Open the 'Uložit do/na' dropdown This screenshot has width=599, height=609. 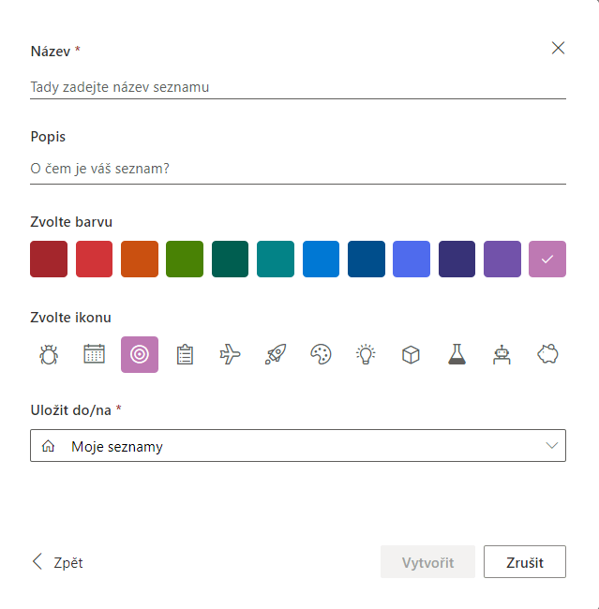tap(298, 446)
